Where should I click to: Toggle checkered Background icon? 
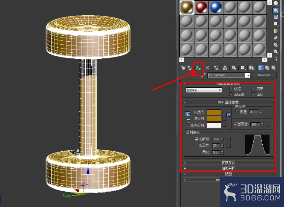[x=275, y=17]
